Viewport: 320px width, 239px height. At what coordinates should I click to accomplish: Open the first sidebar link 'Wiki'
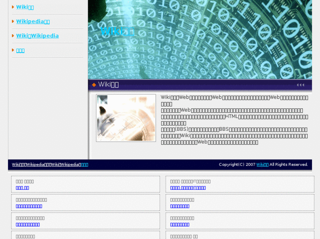pyautogui.click(x=25, y=7)
